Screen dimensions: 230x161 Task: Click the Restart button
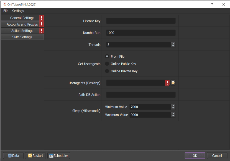[x=35, y=156]
